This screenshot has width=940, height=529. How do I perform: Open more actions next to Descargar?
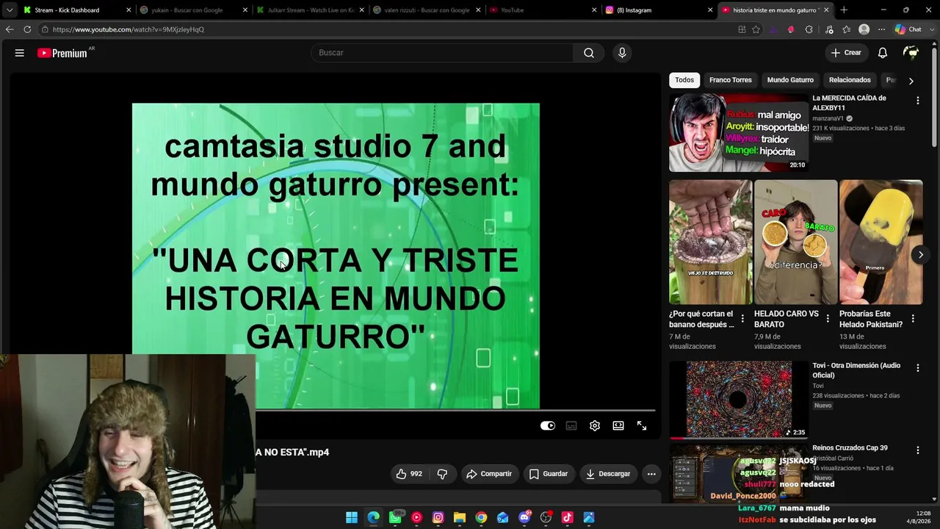pyautogui.click(x=651, y=474)
